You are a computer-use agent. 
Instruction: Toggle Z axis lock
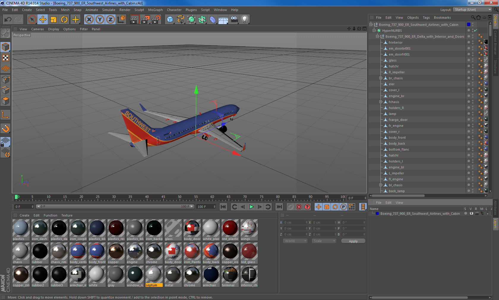pyautogui.click(x=110, y=20)
